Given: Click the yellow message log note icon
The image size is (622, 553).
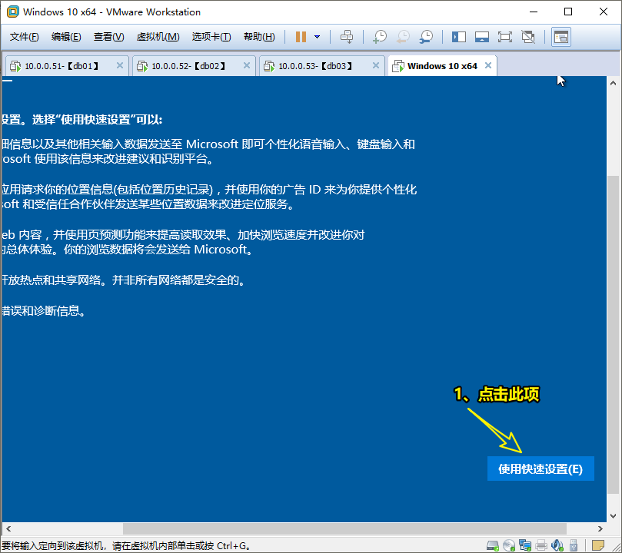Looking at the screenshot, I should 598,545.
